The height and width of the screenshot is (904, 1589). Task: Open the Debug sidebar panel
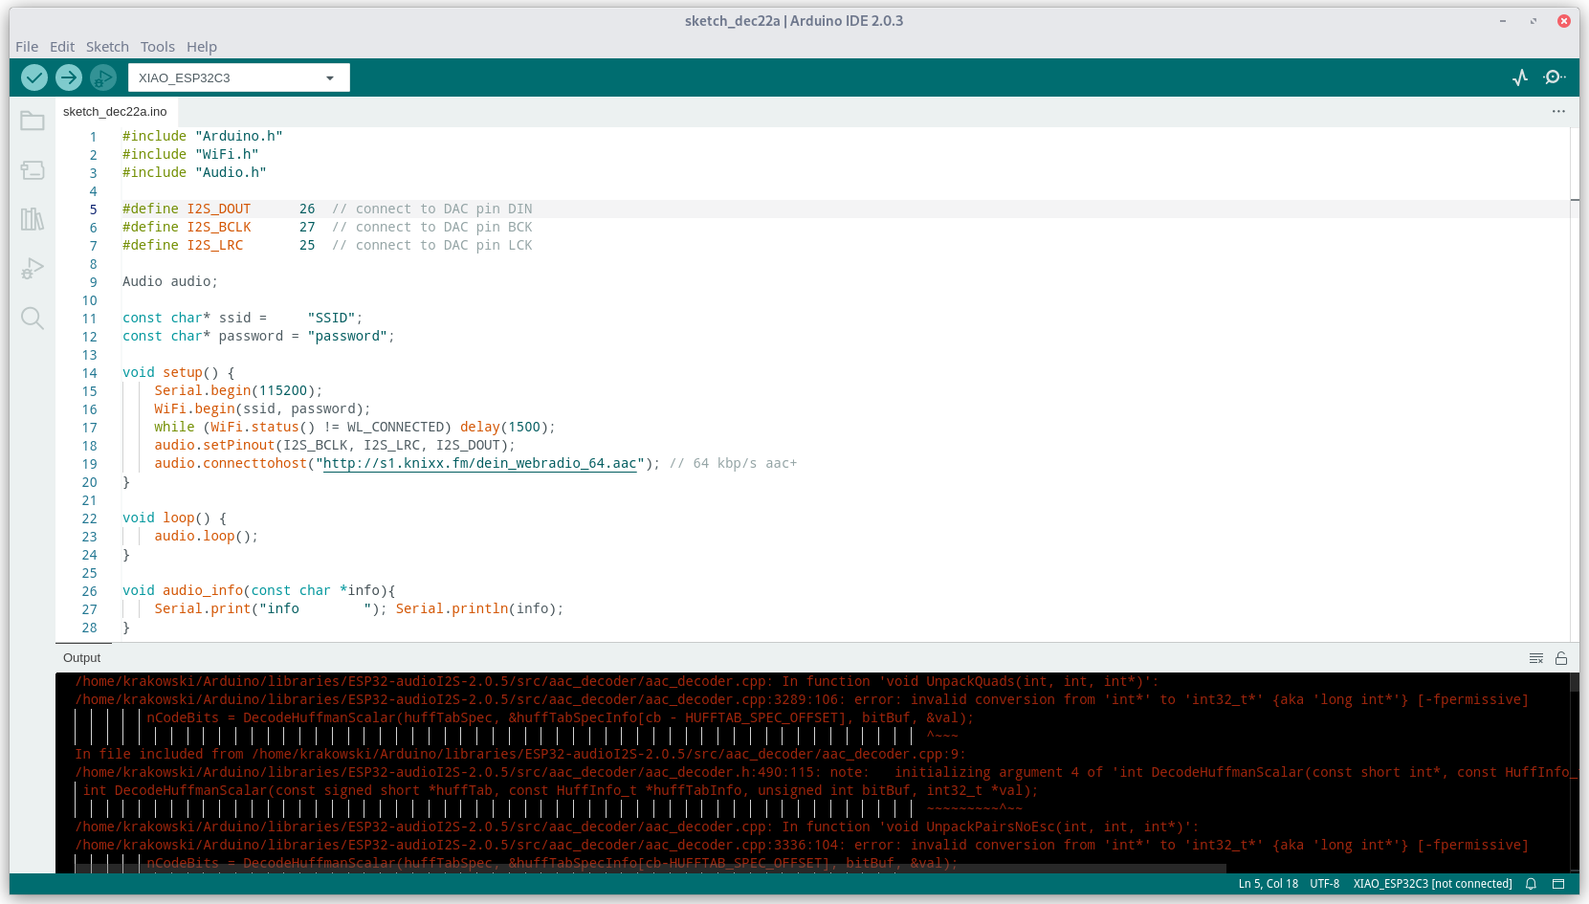[32, 269]
